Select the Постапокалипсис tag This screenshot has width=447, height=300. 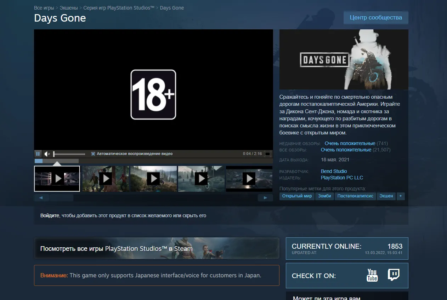coord(355,196)
